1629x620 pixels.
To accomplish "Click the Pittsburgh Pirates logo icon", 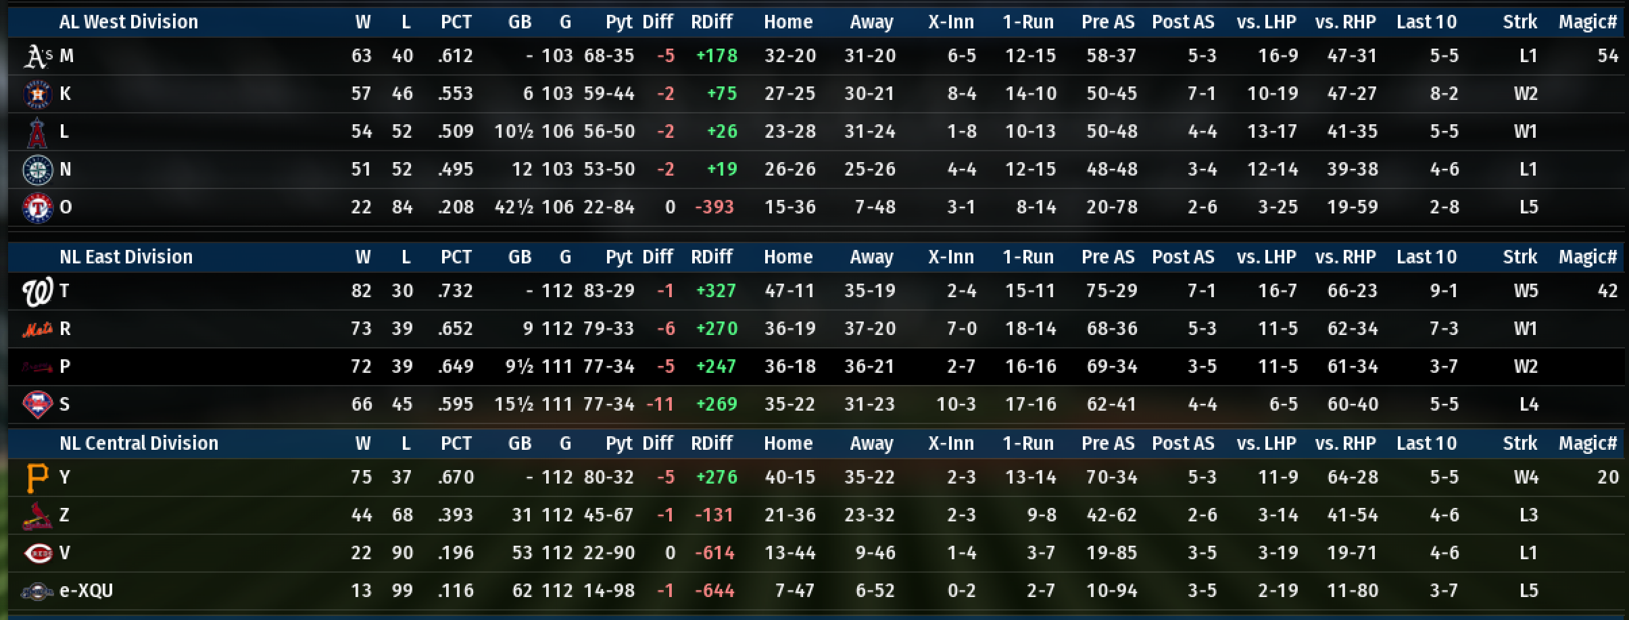I will 37,478.
